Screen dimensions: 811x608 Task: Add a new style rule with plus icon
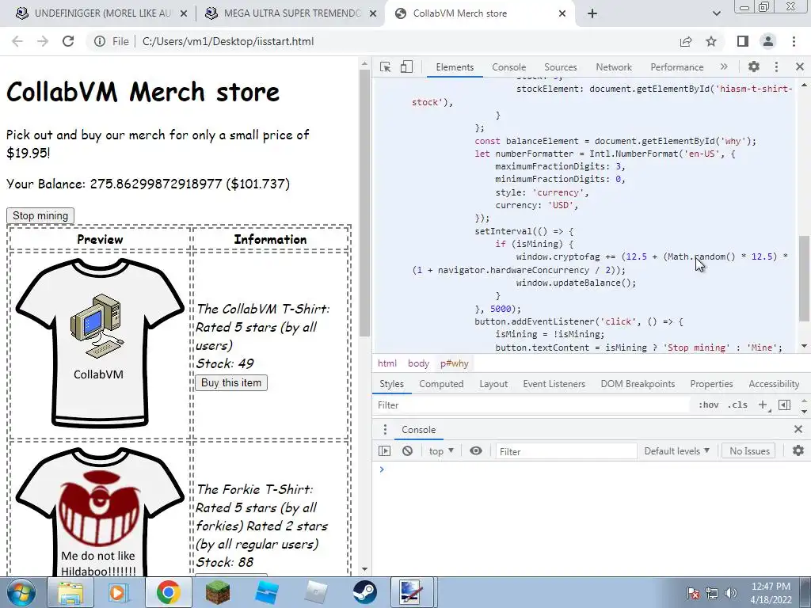(x=763, y=405)
